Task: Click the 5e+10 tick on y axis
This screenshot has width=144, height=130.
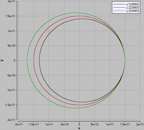Action: [11, 46]
